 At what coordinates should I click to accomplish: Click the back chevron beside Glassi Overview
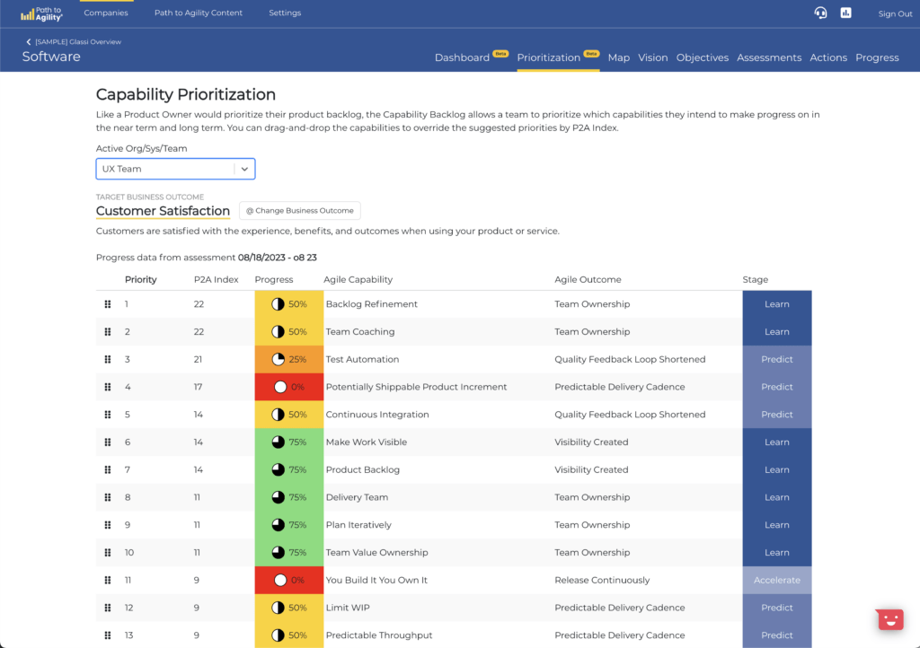(28, 41)
